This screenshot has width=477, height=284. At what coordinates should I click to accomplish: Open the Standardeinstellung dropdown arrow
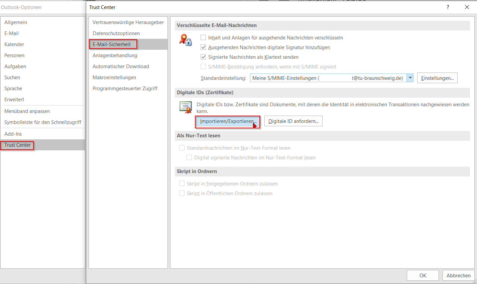[410, 78]
